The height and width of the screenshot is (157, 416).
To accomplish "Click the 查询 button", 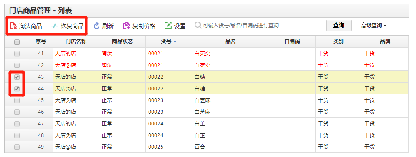I will coord(339,26).
